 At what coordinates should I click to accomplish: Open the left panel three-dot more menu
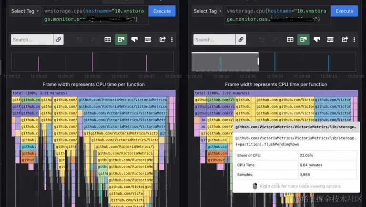point(172,40)
